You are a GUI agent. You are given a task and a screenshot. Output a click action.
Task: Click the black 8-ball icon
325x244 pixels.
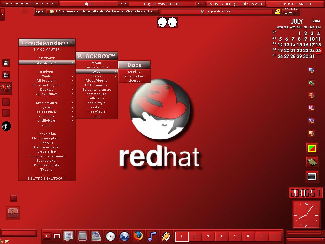(x=6, y=126)
